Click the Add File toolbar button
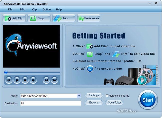 (14, 18)
